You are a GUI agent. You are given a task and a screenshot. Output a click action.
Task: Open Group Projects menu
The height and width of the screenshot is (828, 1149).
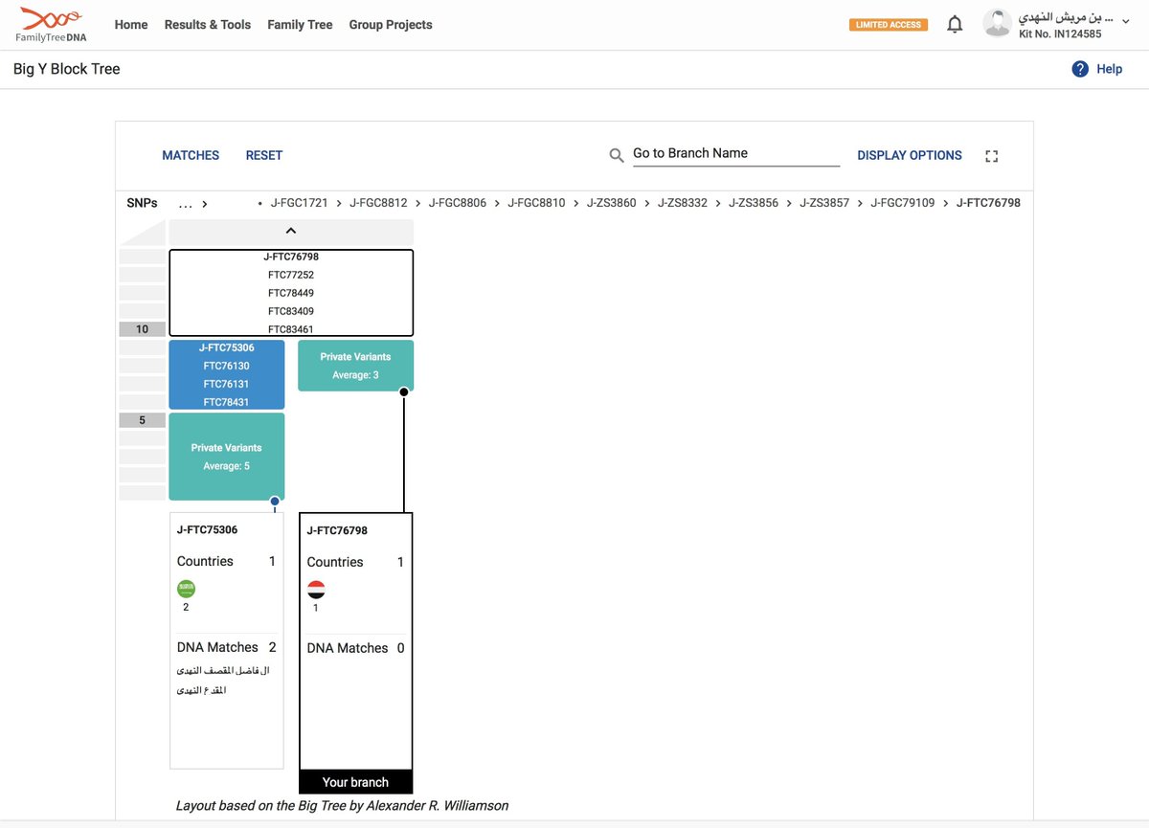tap(391, 25)
